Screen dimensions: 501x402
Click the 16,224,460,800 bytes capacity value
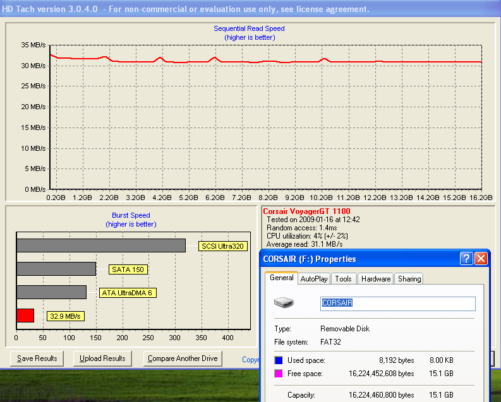[382, 395]
